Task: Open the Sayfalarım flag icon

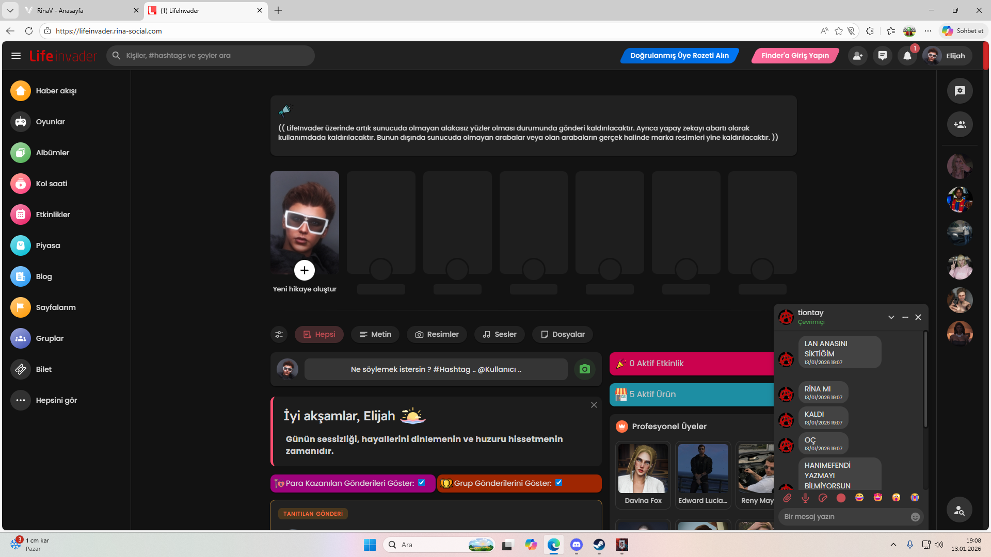Action: pyautogui.click(x=21, y=307)
